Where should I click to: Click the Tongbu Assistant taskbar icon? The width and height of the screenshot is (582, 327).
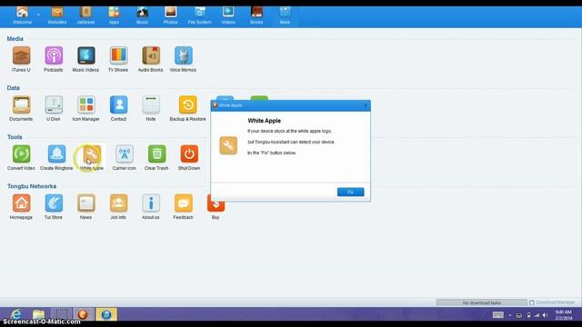tap(83, 314)
